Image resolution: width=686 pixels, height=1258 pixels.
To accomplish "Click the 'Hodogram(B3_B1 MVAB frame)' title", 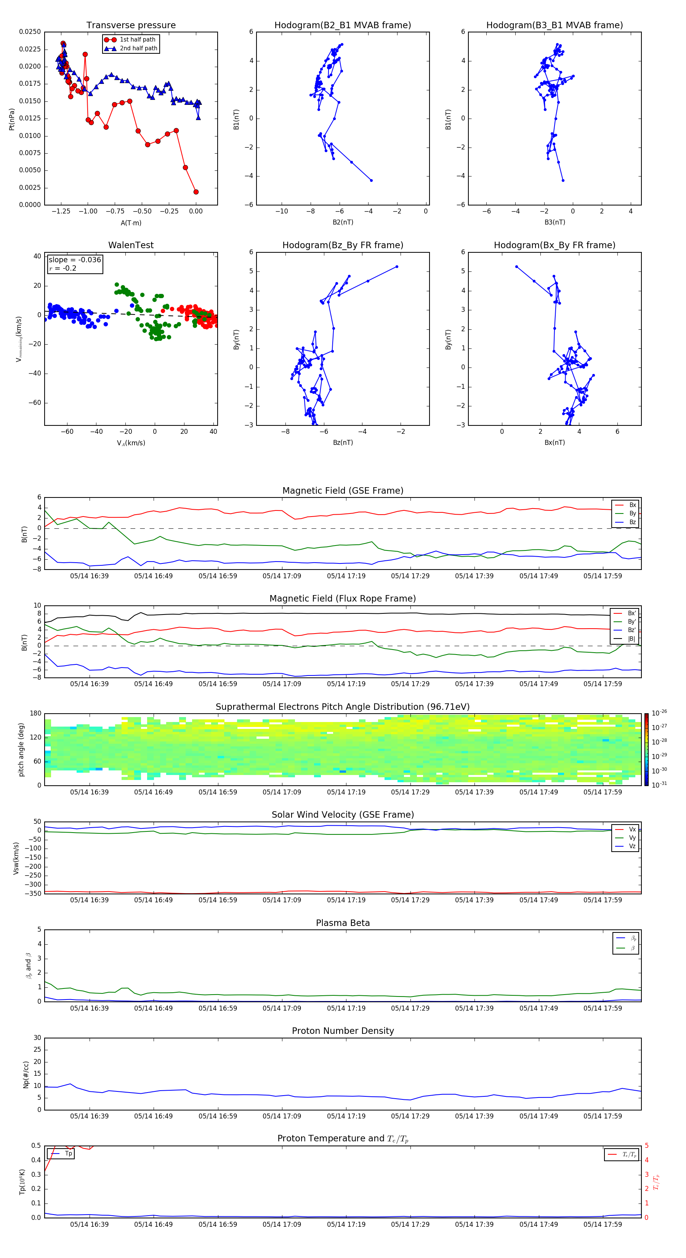I will (x=555, y=25).
